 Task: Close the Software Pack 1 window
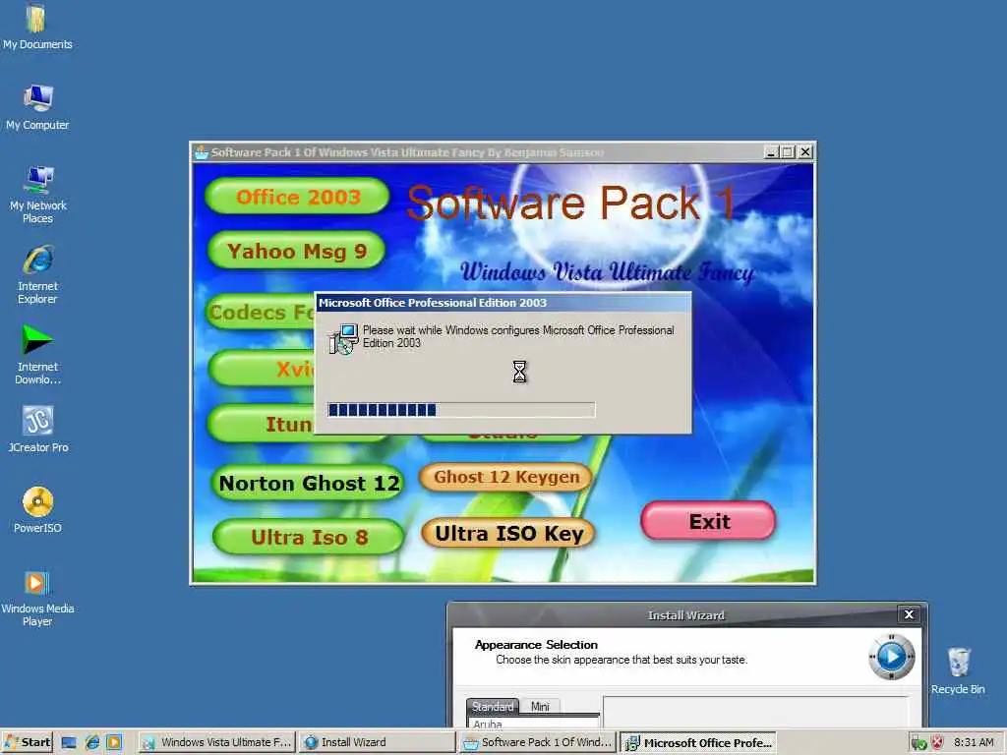tap(804, 152)
